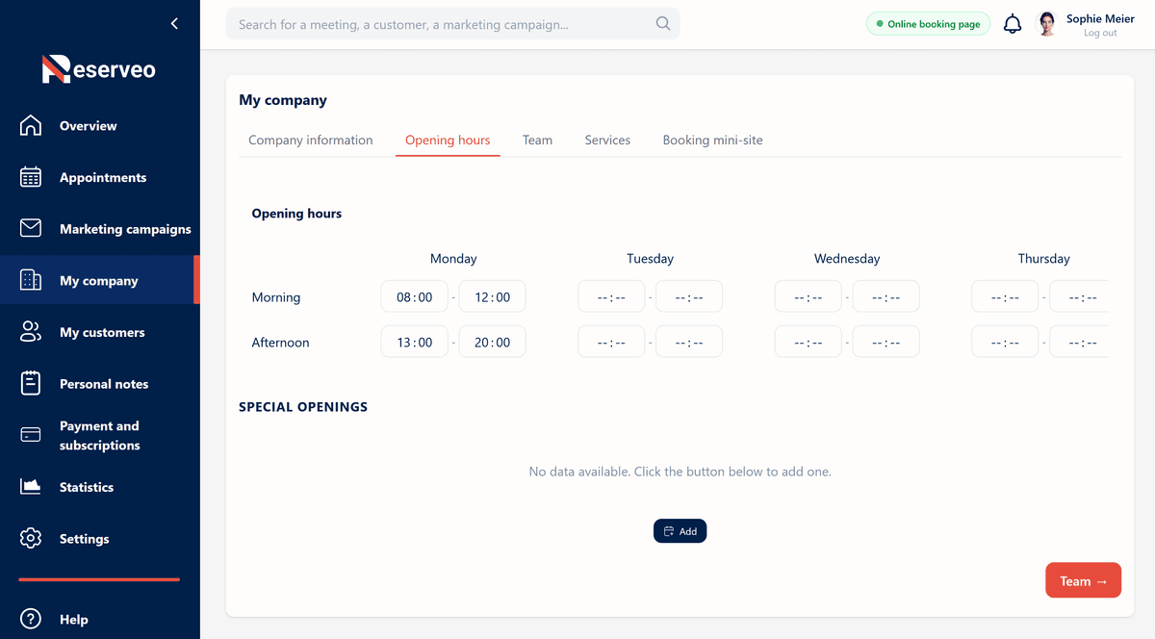Collapse the sidebar with the chevron arrow

[174, 24]
